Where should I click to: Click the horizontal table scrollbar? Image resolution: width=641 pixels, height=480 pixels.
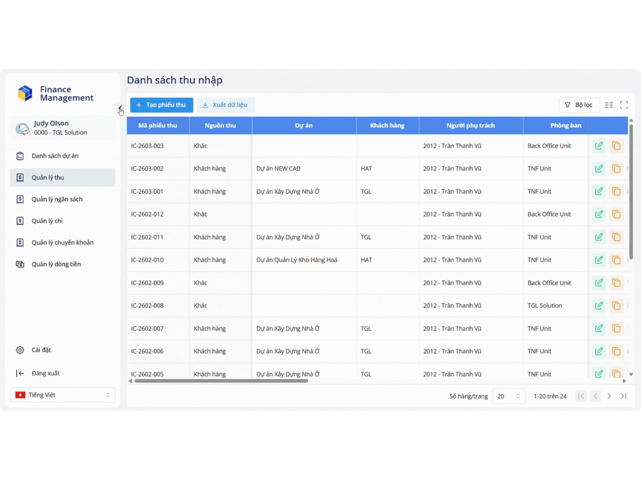point(221,381)
